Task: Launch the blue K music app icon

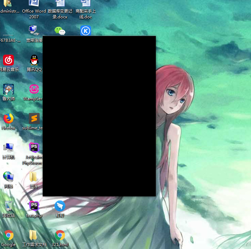Action: click(86, 31)
